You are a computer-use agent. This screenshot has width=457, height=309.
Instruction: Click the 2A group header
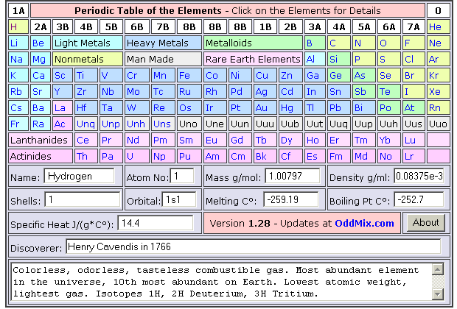click(41, 27)
